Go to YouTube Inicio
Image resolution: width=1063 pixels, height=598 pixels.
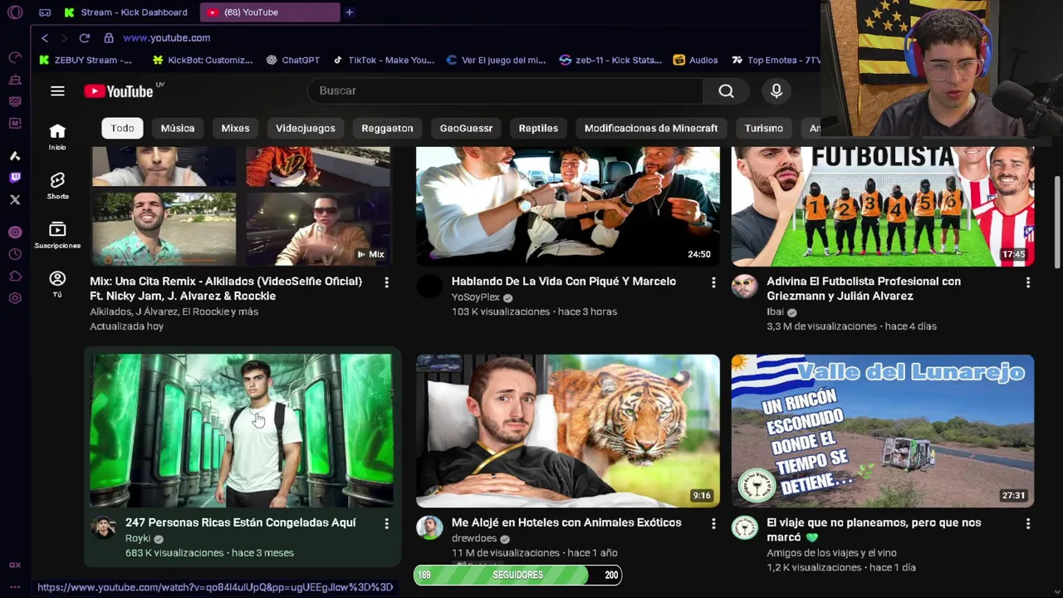click(x=57, y=137)
